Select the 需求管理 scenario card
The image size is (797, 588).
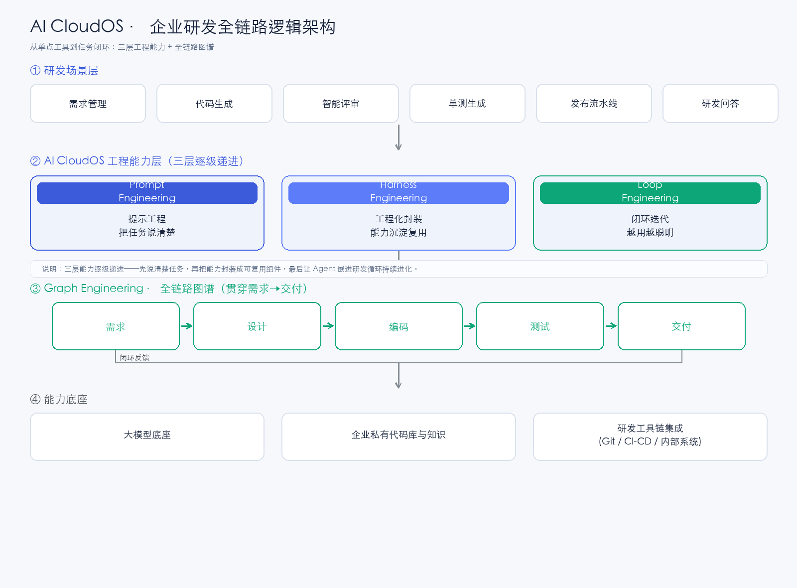click(x=88, y=104)
